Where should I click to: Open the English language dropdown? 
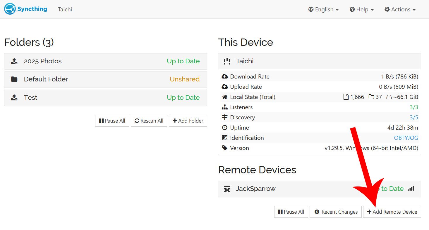[323, 9]
